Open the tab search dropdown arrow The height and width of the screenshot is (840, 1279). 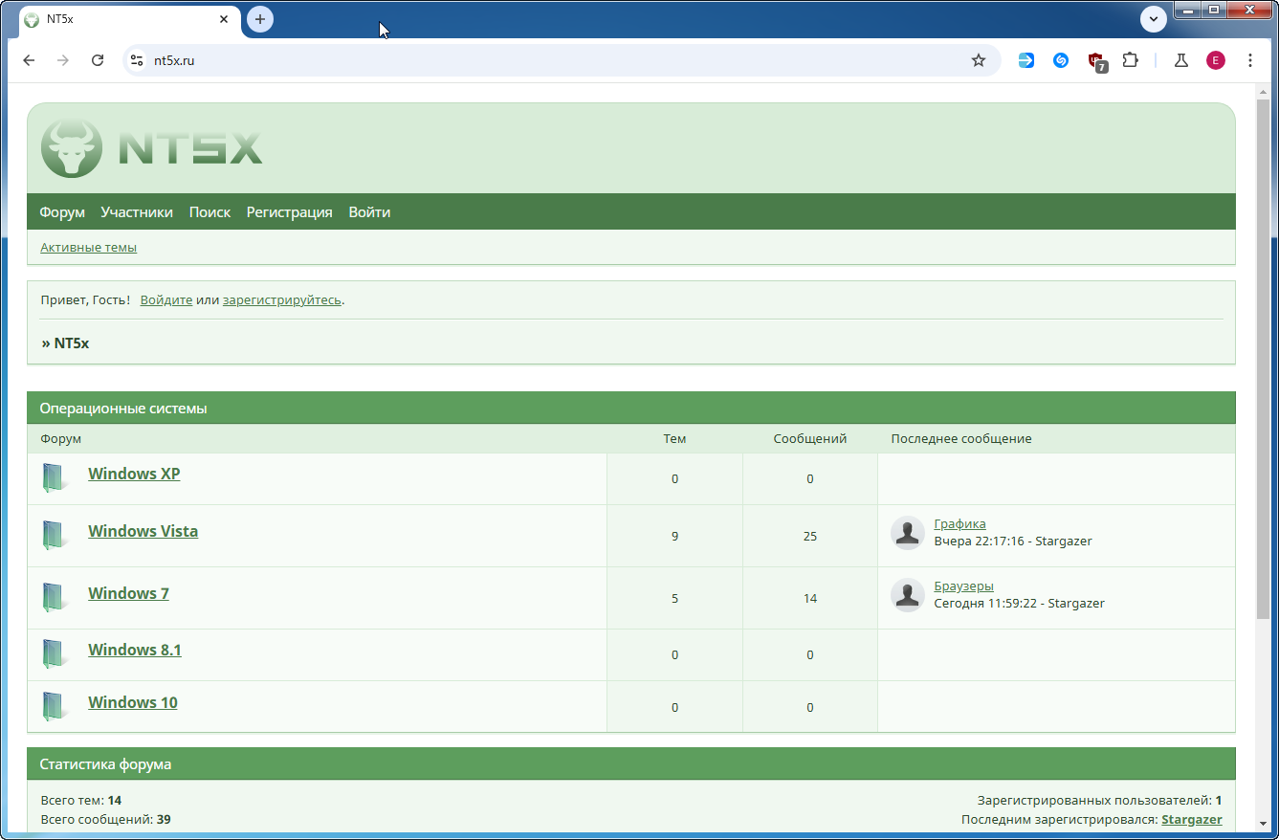point(1154,18)
